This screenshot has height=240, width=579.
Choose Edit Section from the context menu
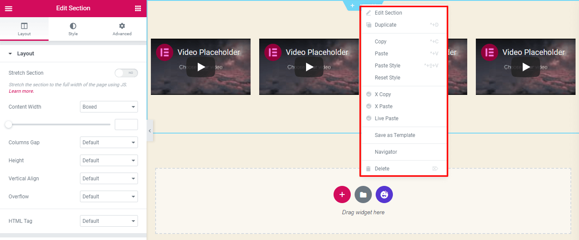[x=404, y=13]
